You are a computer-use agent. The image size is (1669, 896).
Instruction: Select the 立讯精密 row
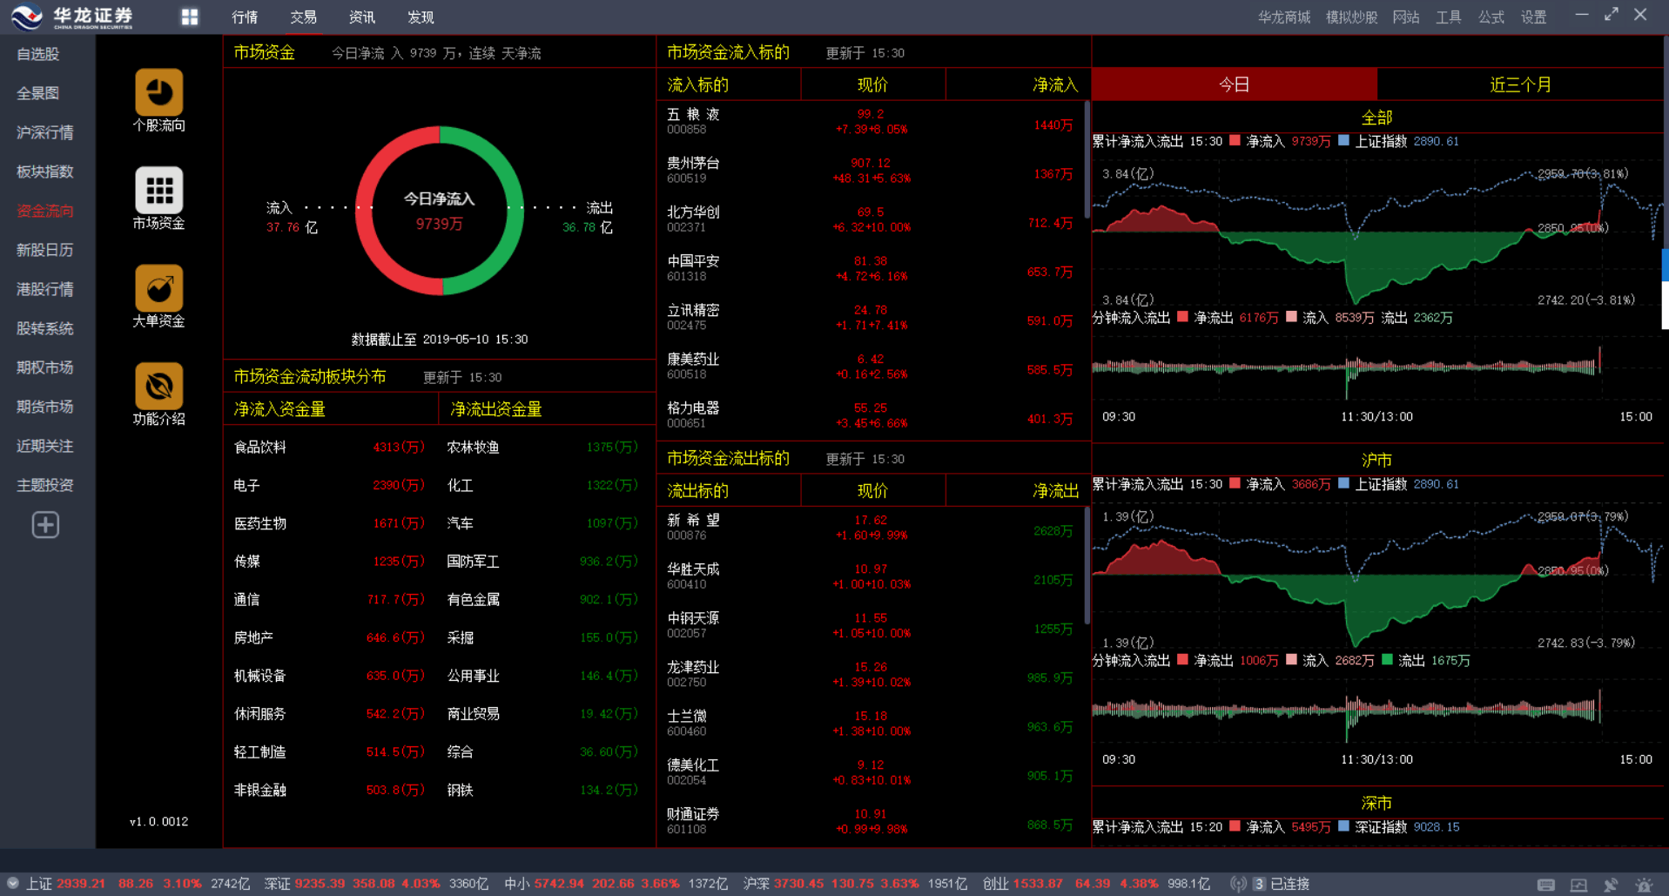[871, 317]
